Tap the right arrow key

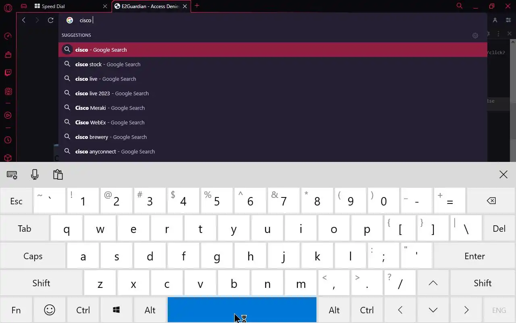(466, 310)
